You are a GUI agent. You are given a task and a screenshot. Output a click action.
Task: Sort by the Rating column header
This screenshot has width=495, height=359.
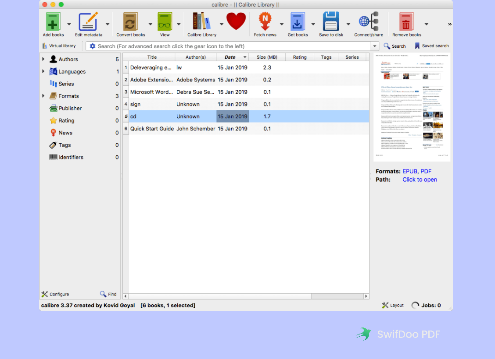click(300, 57)
